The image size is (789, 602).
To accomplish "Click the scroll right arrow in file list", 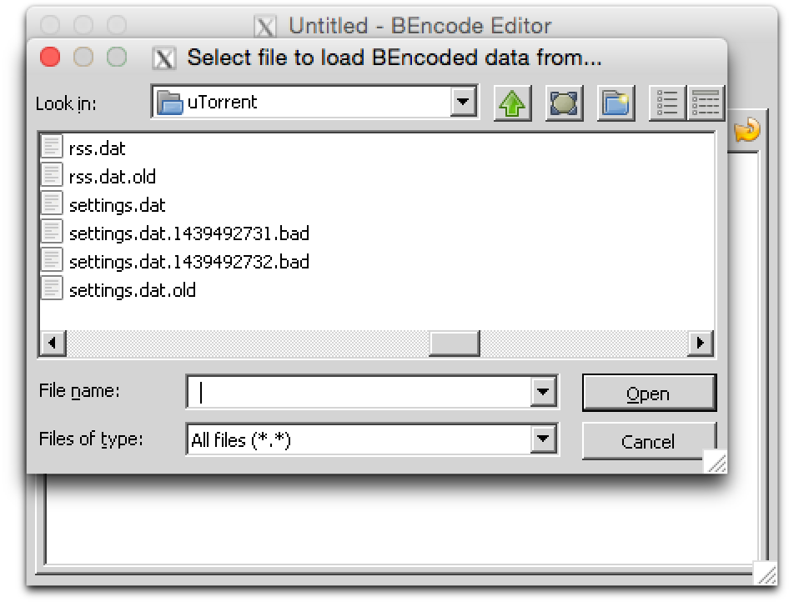I will (x=701, y=342).
